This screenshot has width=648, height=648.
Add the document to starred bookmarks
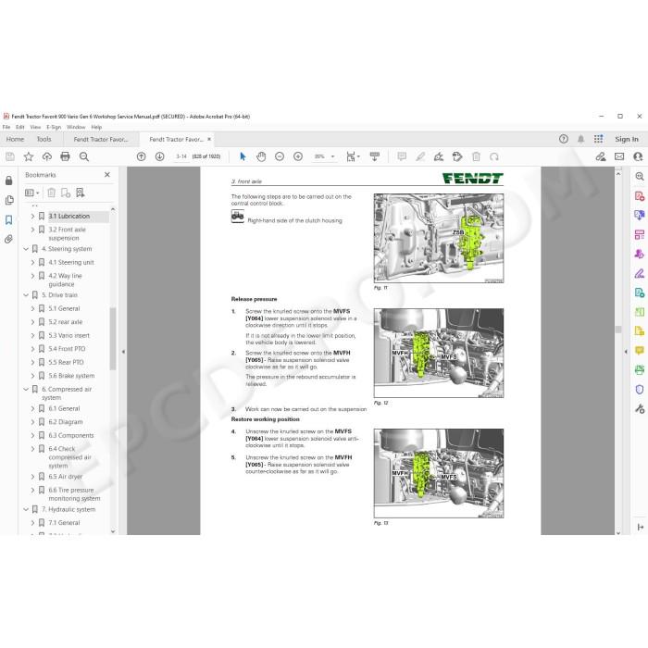tap(29, 156)
